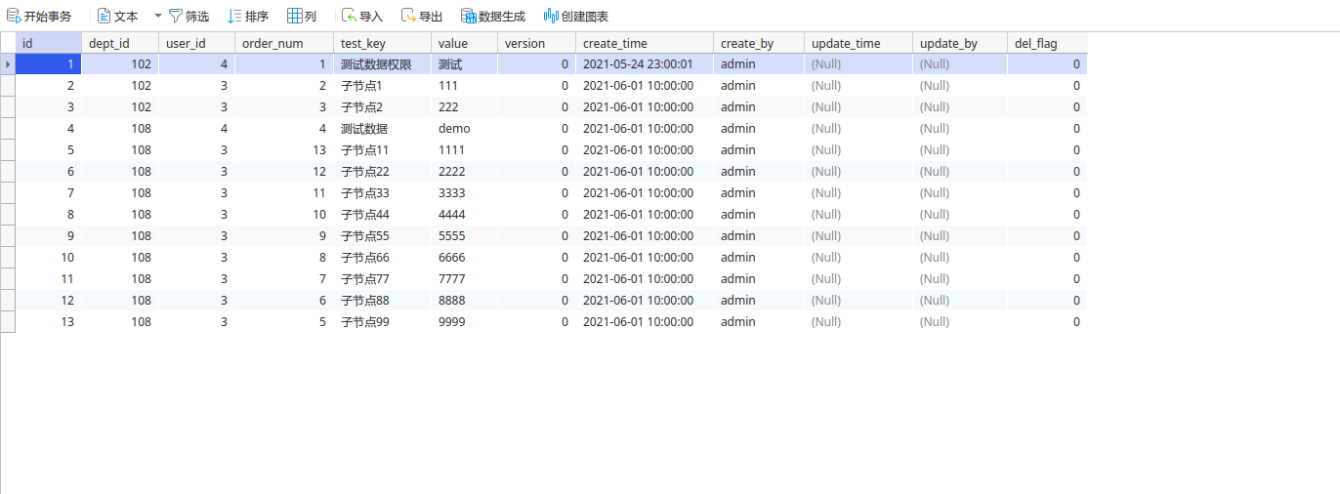Click the 开始事务 (Begin Transaction) icon
Screen dimensions: 1340x494
click(14, 17)
